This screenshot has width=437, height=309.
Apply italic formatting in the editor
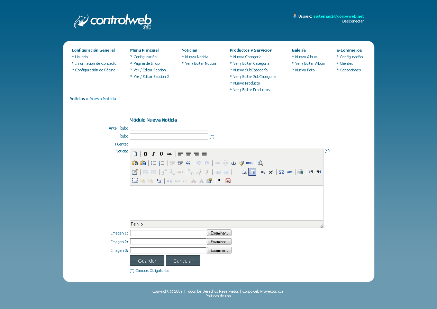[x=154, y=154]
